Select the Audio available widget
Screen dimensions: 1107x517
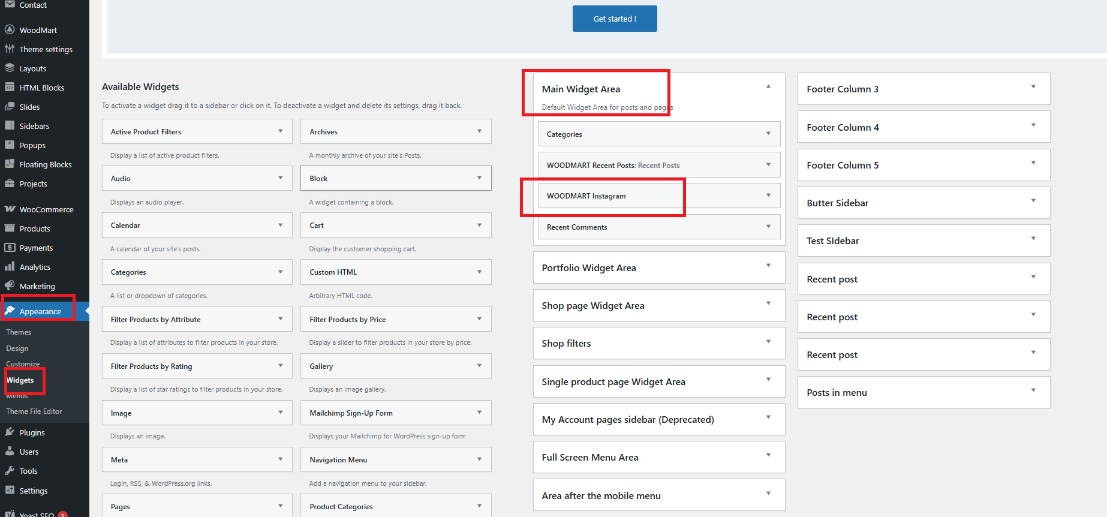tap(197, 178)
